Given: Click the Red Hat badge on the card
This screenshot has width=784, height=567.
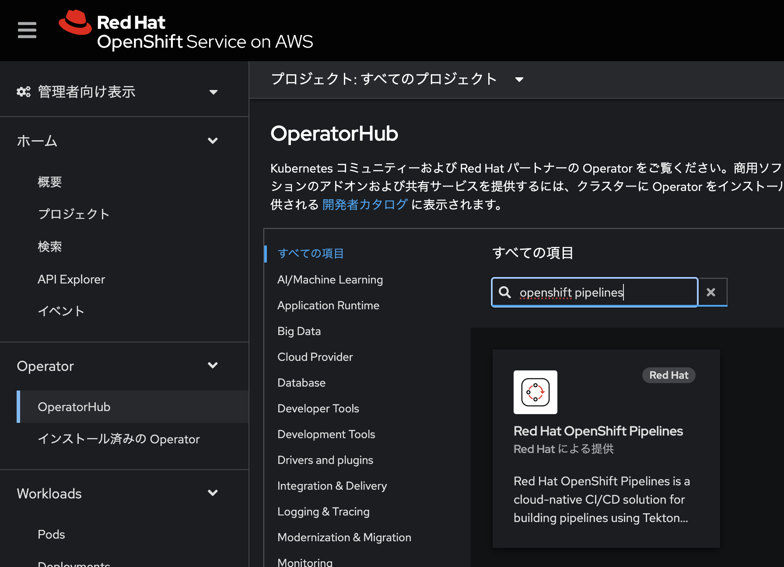Looking at the screenshot, I should click(x=668, y=375).
